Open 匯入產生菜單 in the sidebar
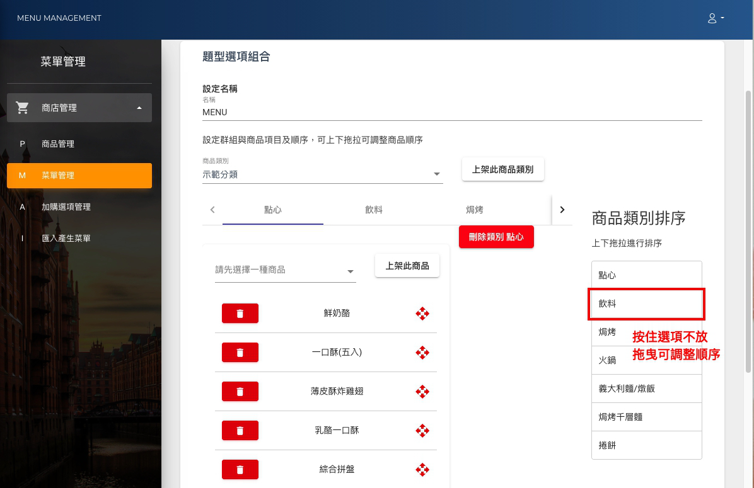This screenshot has height=488, width=754. pyautogui.click(x=79, y=238)
